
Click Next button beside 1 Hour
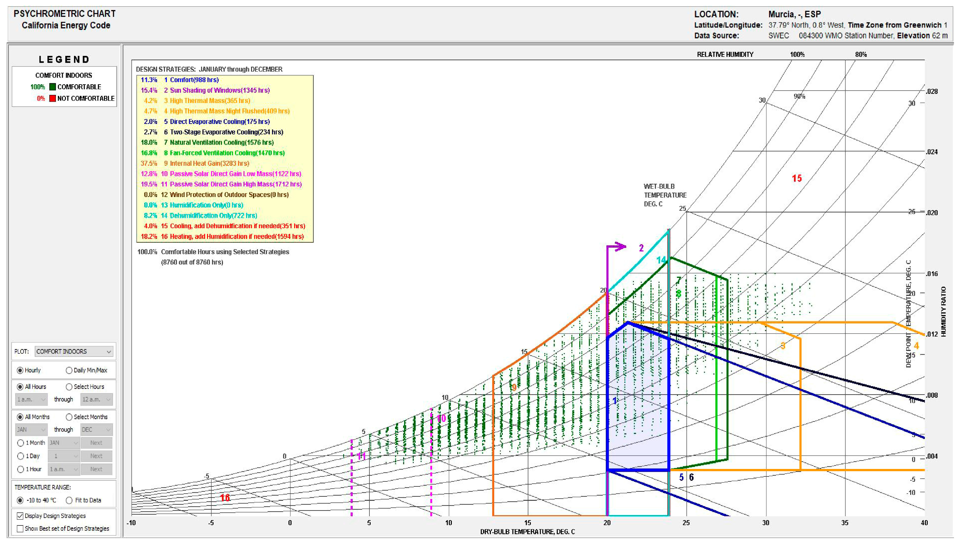(96, 470)
